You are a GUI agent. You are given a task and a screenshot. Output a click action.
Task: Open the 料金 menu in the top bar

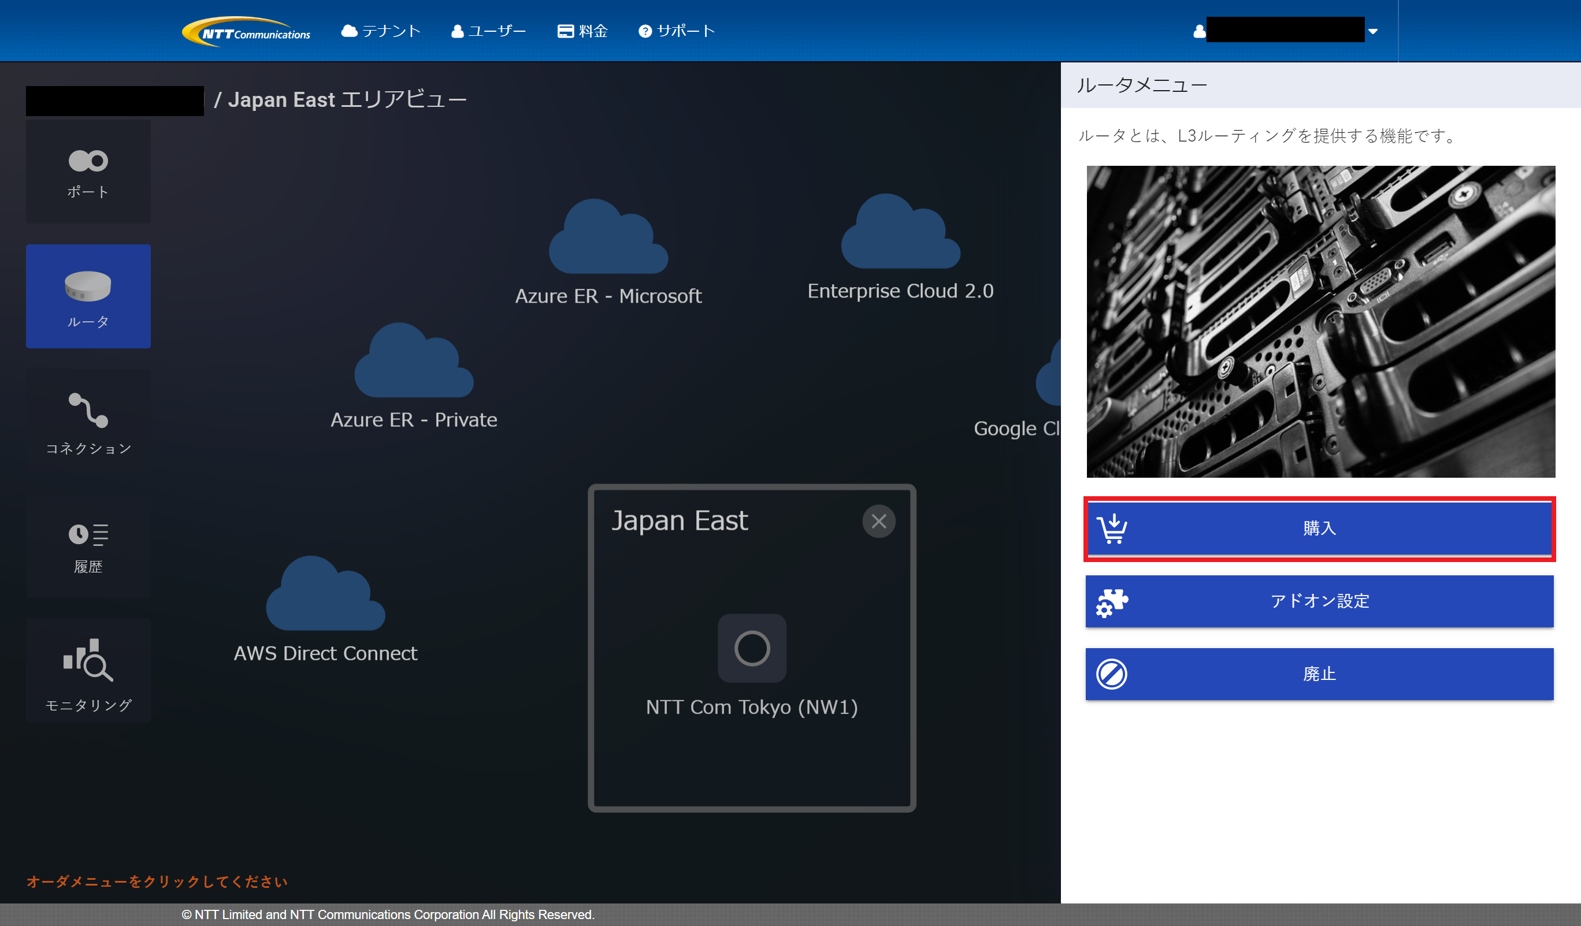tap(582, 31)
